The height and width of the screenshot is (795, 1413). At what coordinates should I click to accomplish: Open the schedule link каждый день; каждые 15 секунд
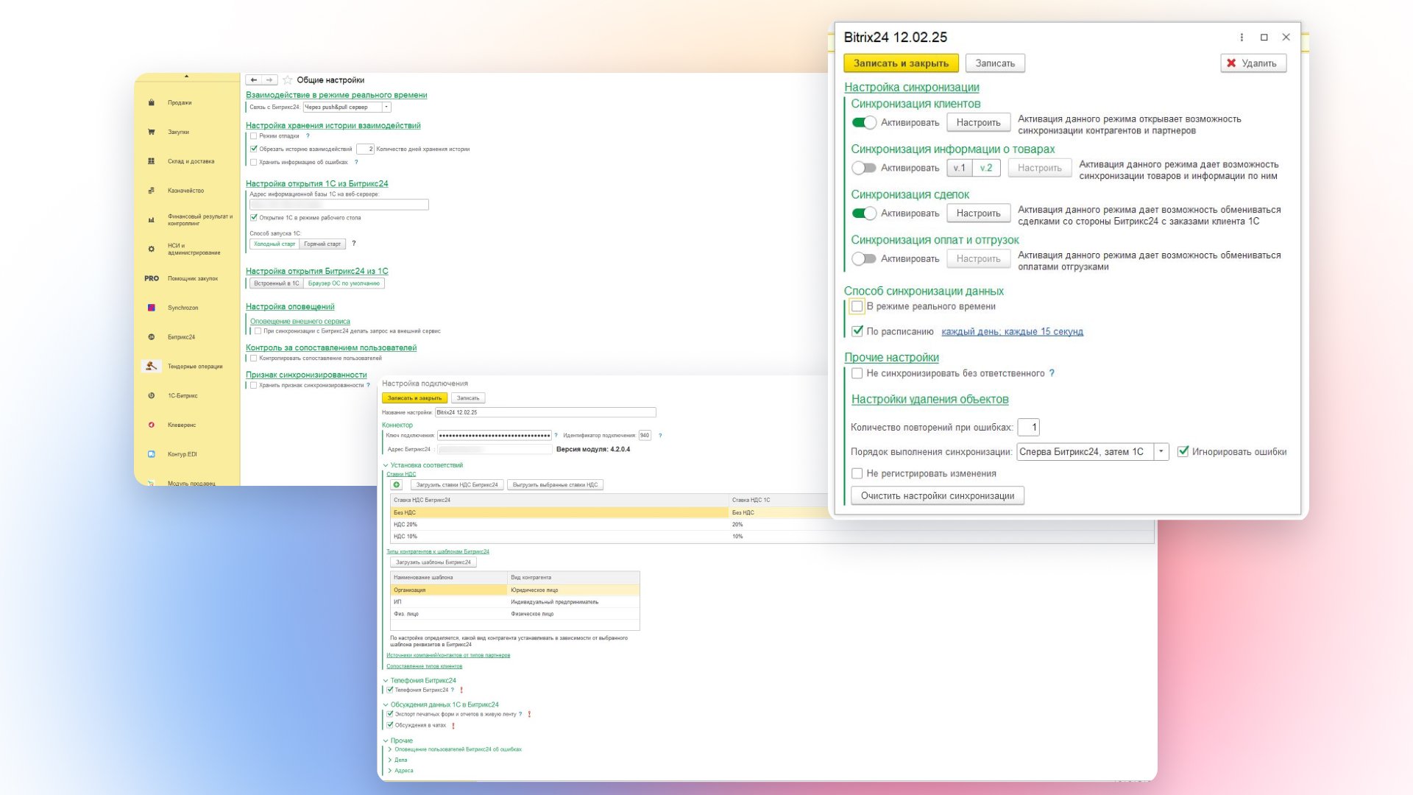click(x=1012, y=332)
